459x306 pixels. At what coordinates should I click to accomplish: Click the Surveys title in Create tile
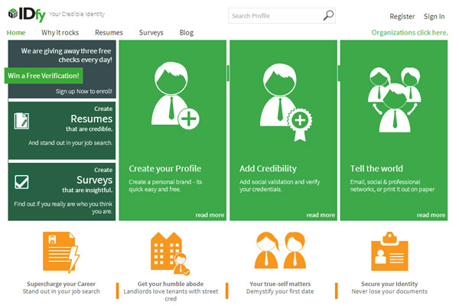click(94, 180)
